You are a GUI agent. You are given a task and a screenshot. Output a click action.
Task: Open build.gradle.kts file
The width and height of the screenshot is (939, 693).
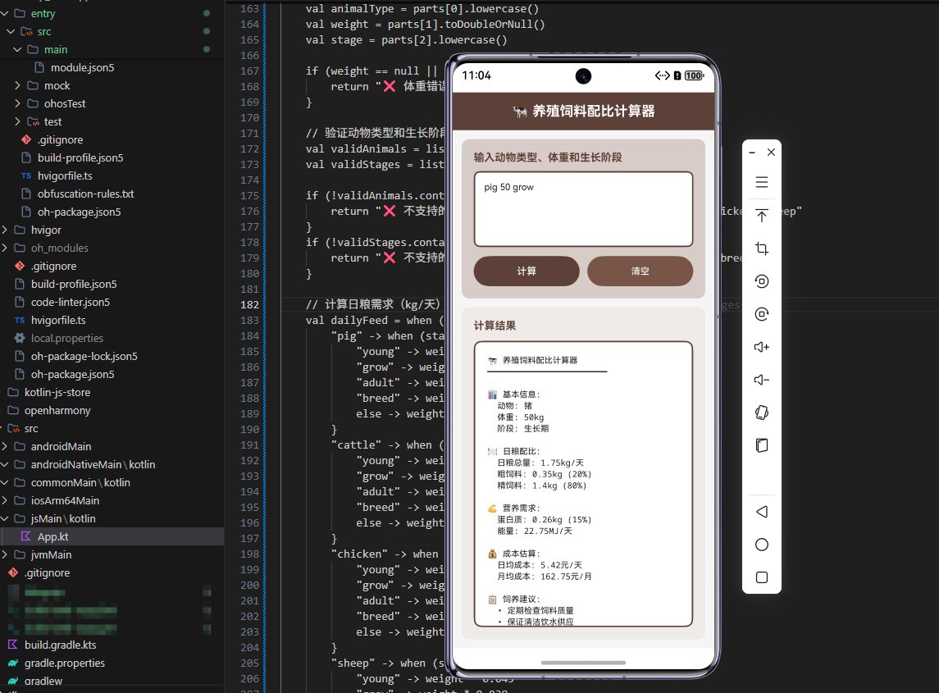tap(60, 645)
